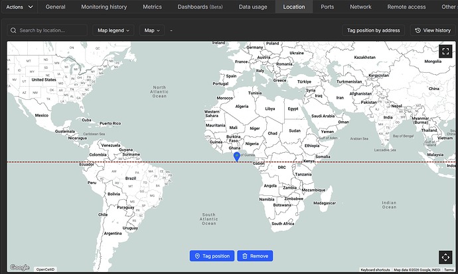This screenshot has height=274, width=458.
Task: Toggle fullscreen map view icon
Action: pyautogui.click(x=445, y=50)
